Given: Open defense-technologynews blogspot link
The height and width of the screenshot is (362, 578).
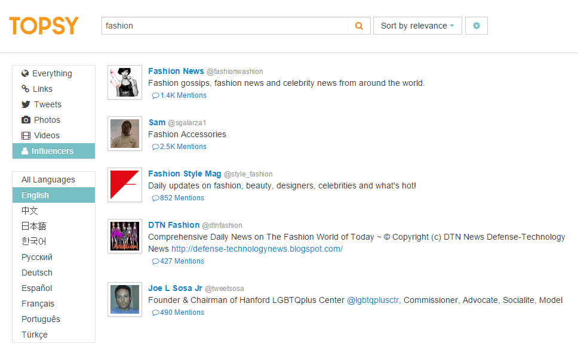Looking at the screenshot, I should [257, 249].
